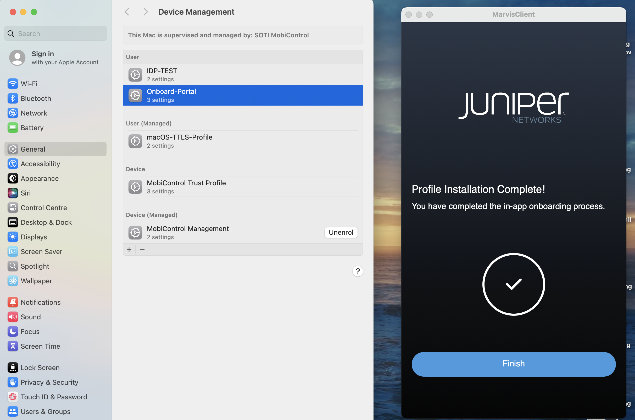This screenshot has width=635, height=420.
Task: Select the IDP-TEST profile row
Action: pyautogui.click(x=243, y=75)
